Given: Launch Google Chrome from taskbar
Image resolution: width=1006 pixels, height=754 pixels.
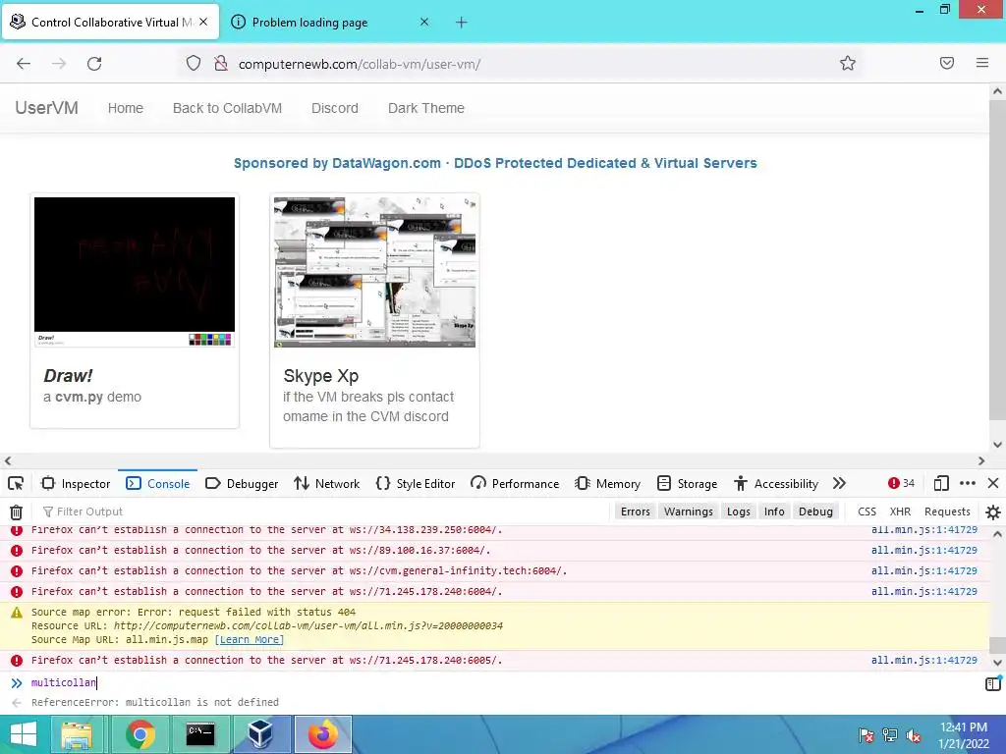Looking at the screenshot, I should pyautogui.click(x=140, y=734).
